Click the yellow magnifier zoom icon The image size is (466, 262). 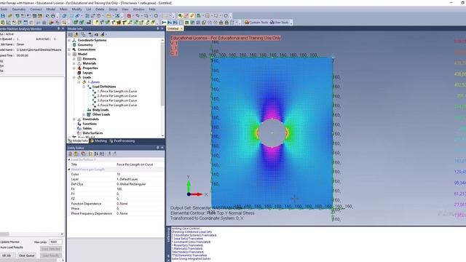[x=180, y=15]
